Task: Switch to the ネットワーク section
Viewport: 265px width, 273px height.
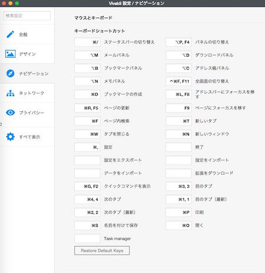Action: (x=27, y=93)
